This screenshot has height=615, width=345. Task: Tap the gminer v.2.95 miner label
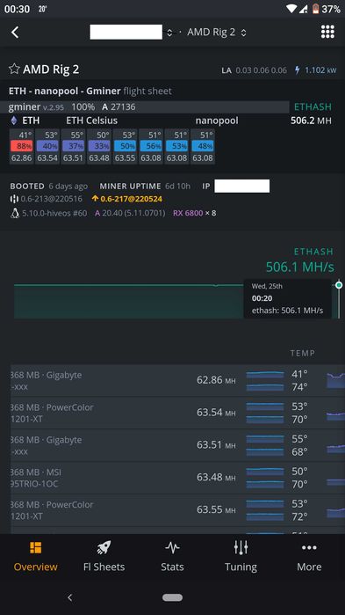[36, 106]
